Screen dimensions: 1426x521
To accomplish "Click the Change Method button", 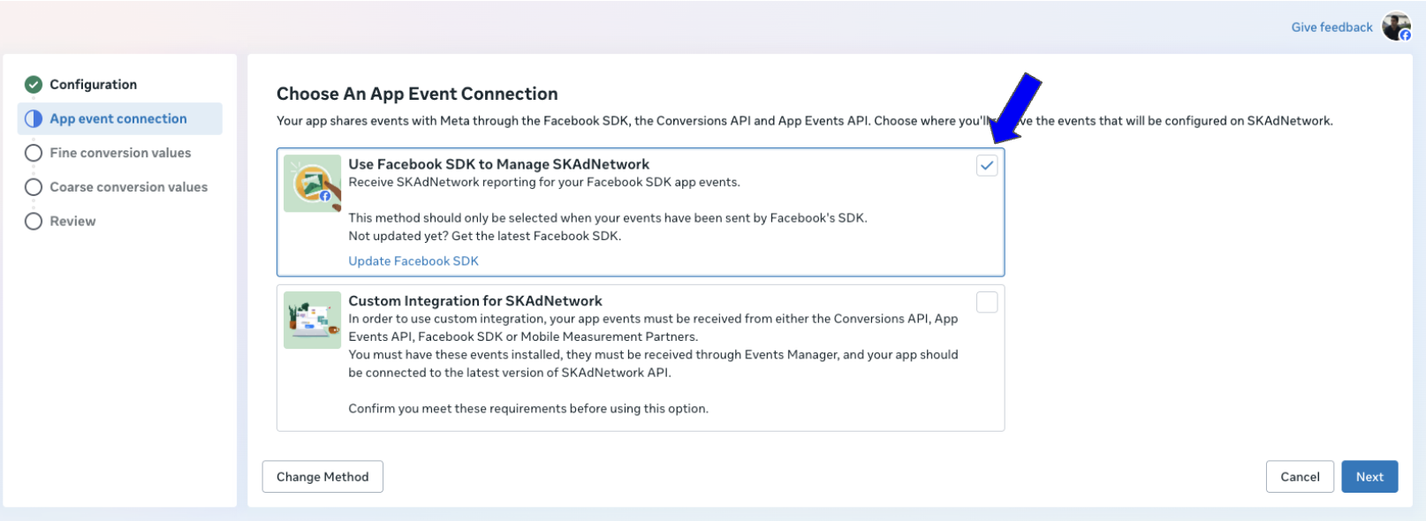I will tap(322, 477).
